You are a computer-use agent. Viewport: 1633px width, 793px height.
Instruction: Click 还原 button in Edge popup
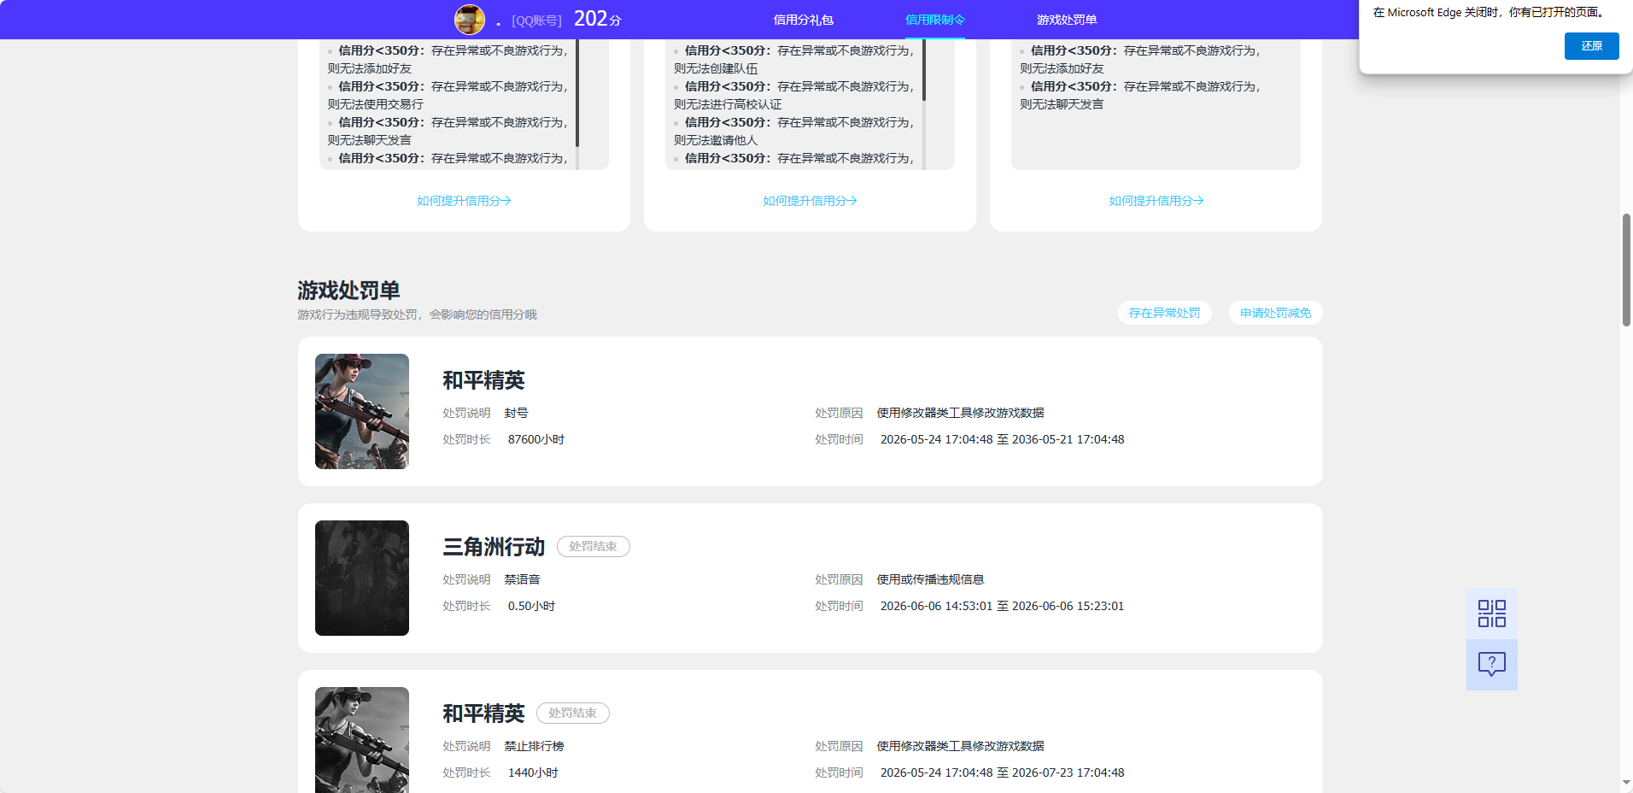[x=1591, y=46]
